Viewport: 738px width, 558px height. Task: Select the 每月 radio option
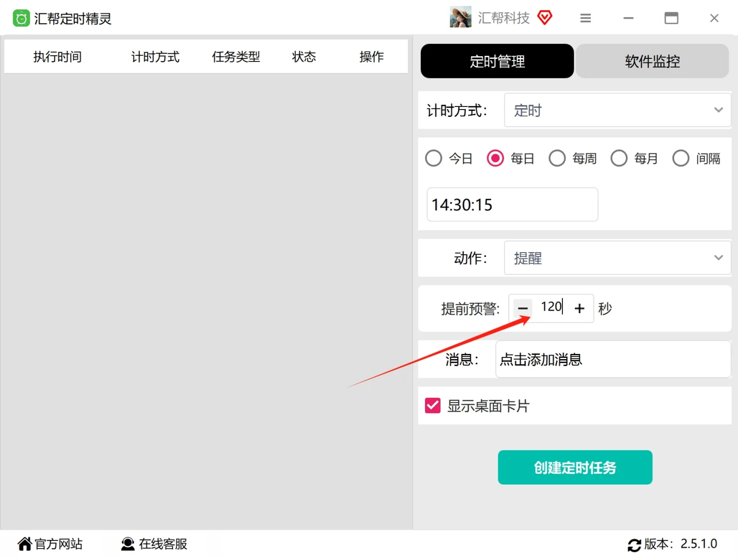pyautogui.click(x=619, y=158)
